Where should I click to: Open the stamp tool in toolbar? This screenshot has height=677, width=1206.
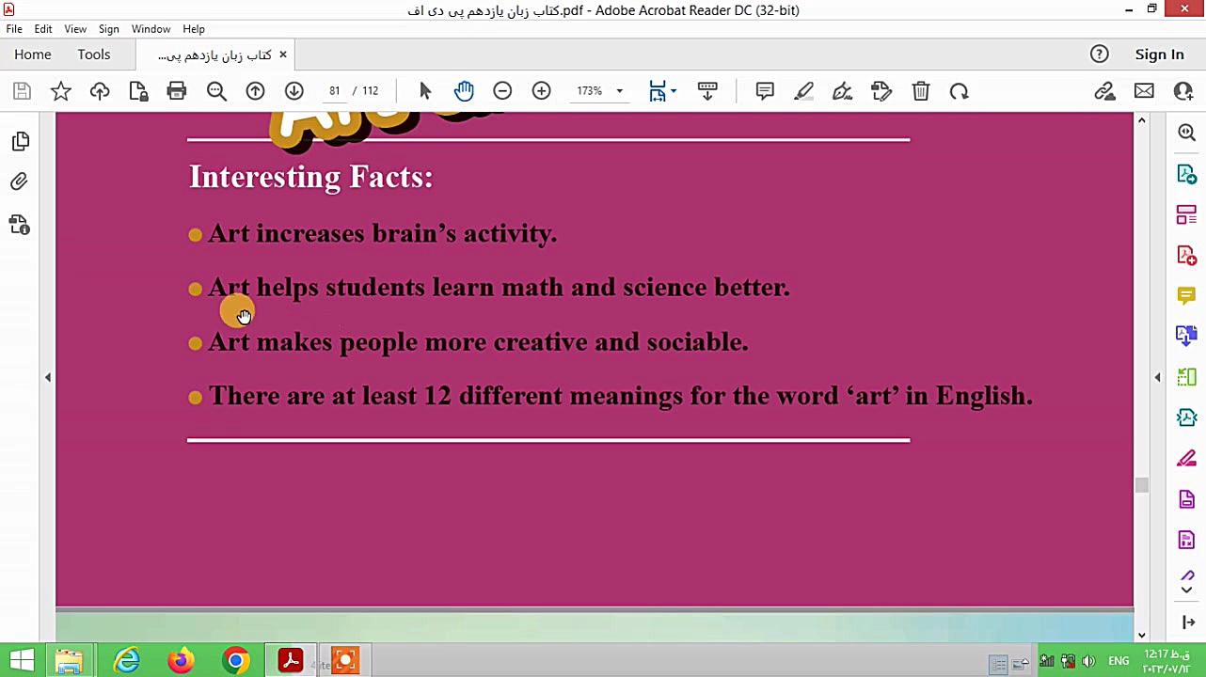[881, 91]
